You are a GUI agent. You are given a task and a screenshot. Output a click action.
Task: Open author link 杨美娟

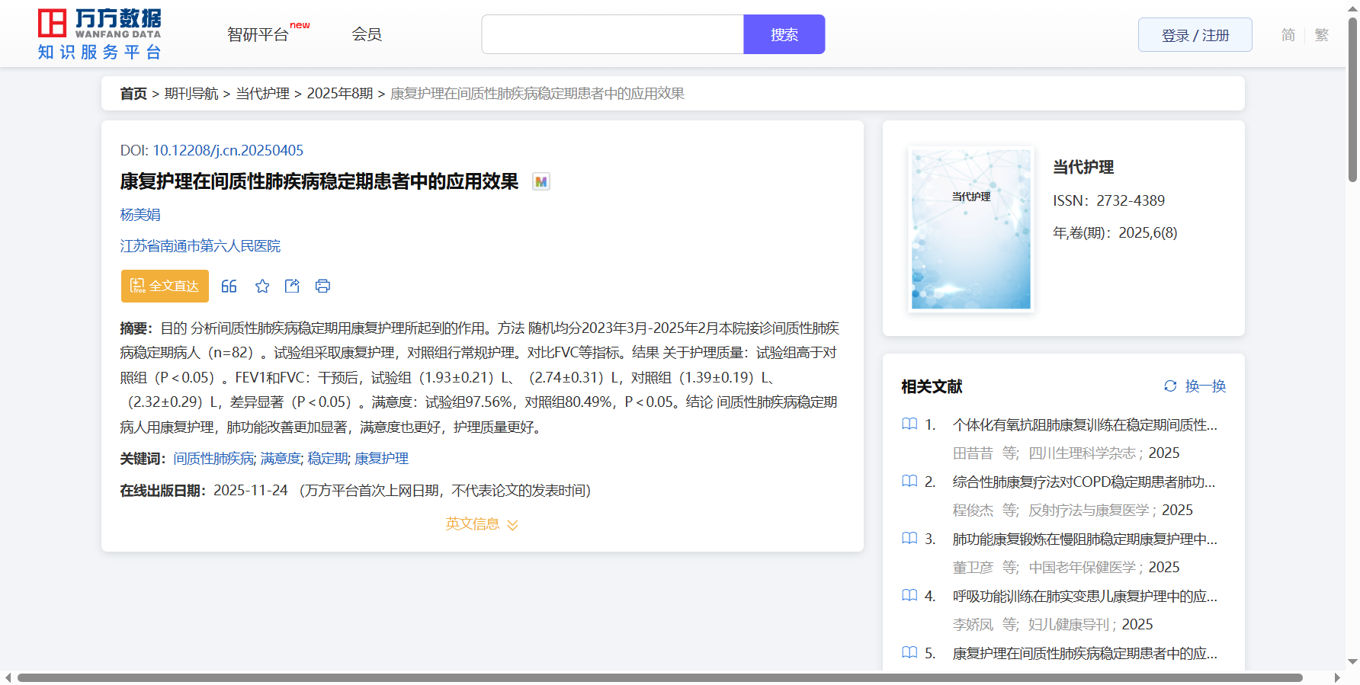[x=140, y=215]
